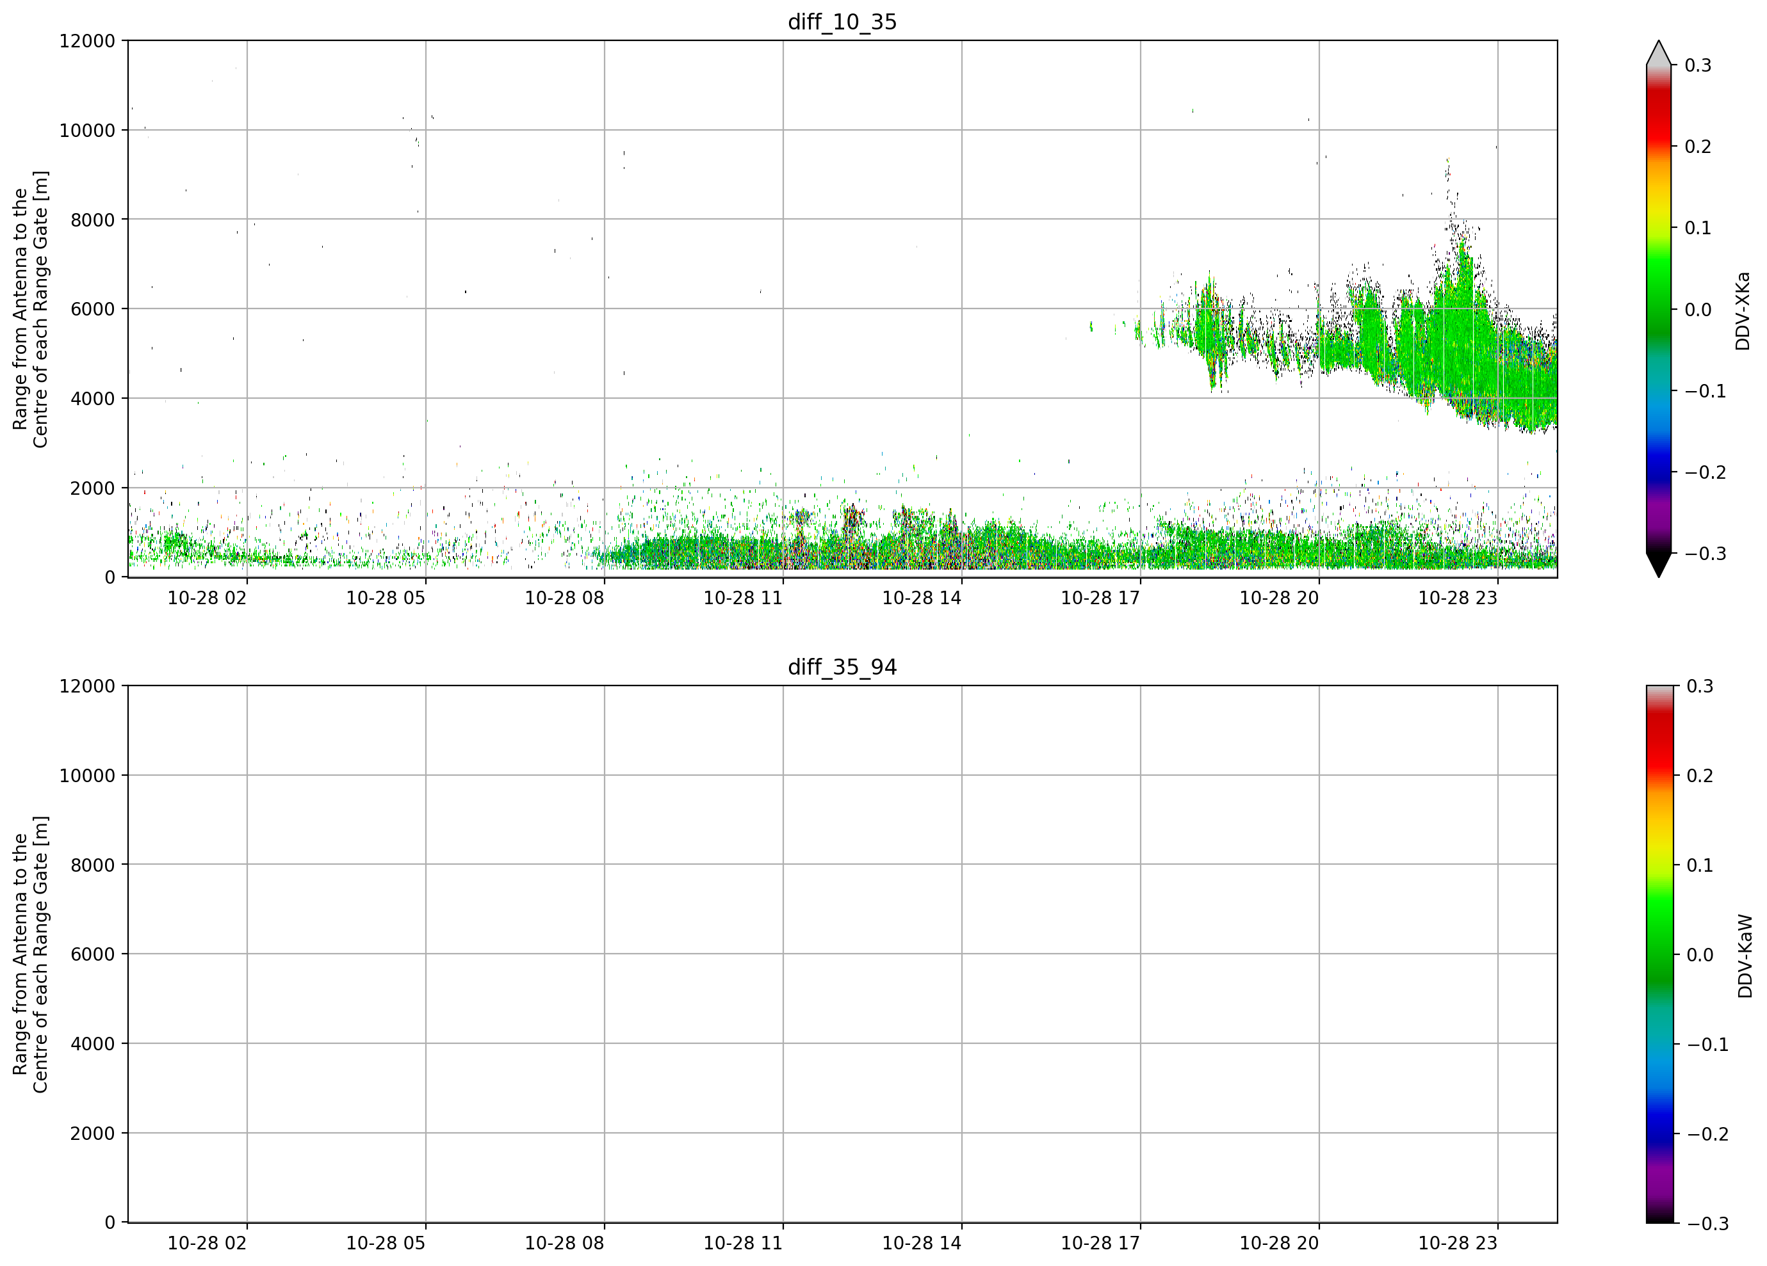The image size is (1767, 1266).
Task: Click the 0.2 tick on DDV-XKa colorbar
Action: (x=1698, y=147)
